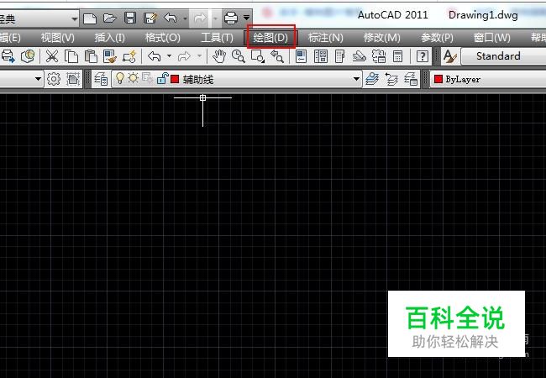The image size is (546, 378).
Task: Open the 窗口(W) menu
Action: (x=492, y=37)
